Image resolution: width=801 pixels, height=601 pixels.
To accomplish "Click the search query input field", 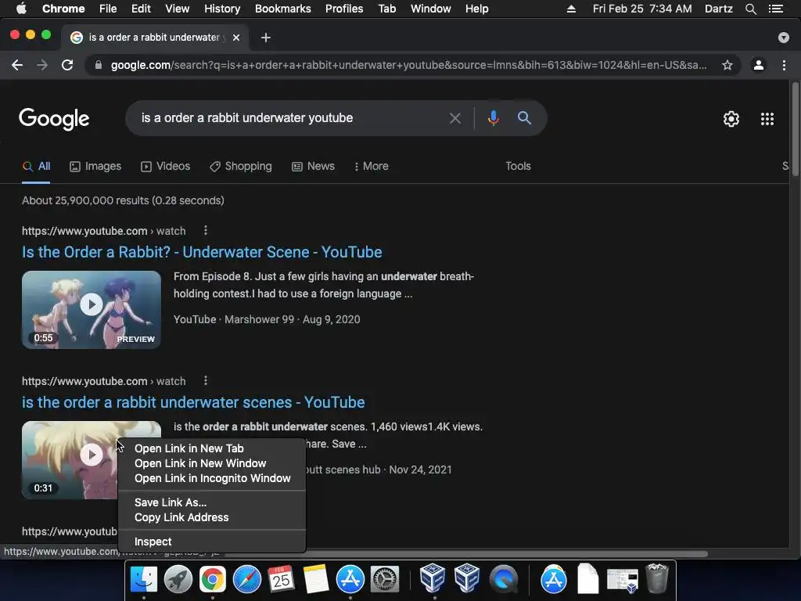I will tap(291, 118).
